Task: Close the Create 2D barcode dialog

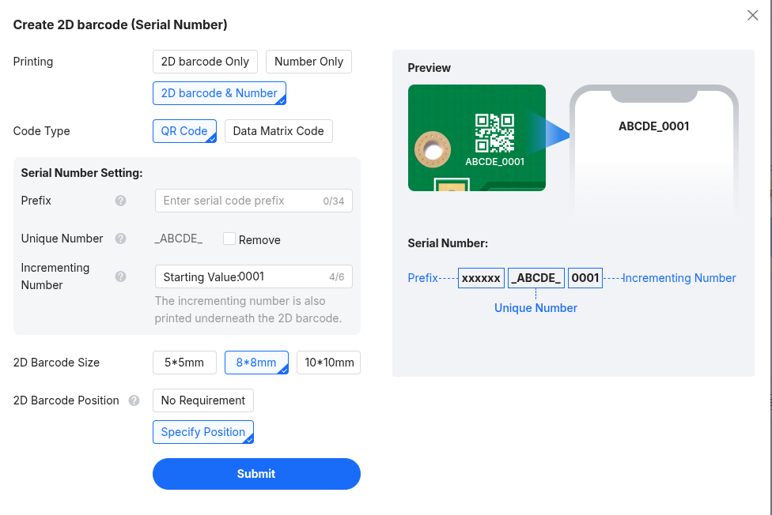Action: tap(752, 15)
